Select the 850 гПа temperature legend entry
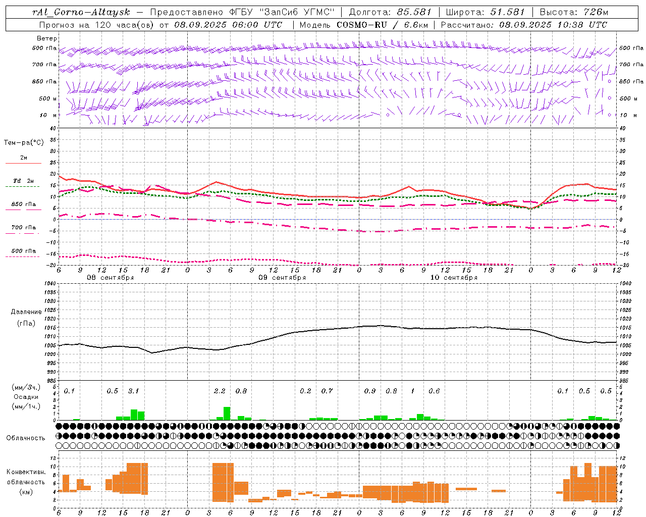This screenshot has height=517, width=646. (x=23, y=206)
